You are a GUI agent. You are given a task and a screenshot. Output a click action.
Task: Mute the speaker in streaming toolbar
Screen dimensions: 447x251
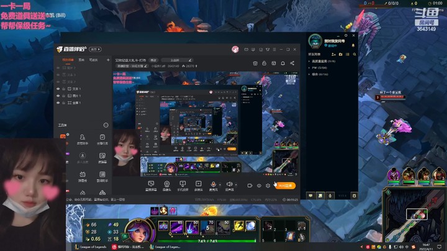[229, 186]
